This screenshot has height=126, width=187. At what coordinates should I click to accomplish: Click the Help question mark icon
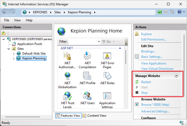[180, 12]
